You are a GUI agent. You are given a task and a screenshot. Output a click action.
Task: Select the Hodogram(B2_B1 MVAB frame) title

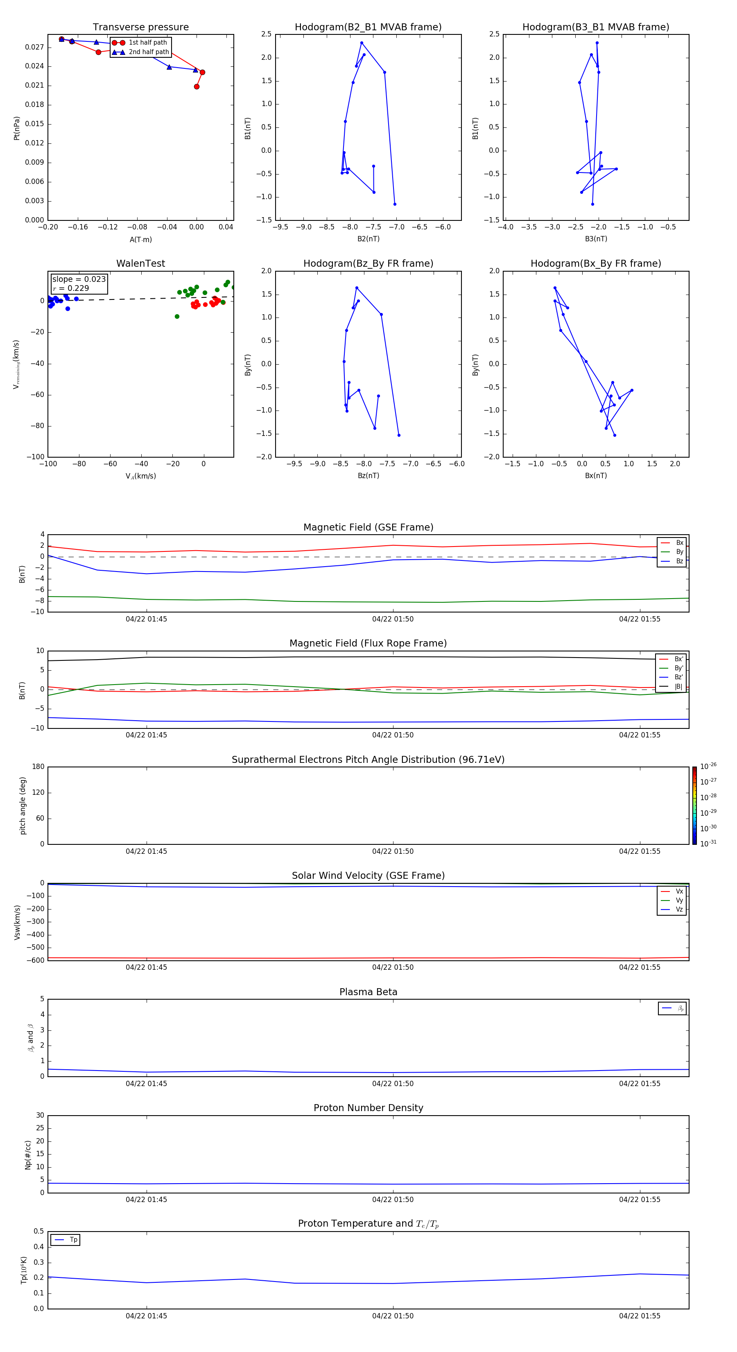click(368, 27)
